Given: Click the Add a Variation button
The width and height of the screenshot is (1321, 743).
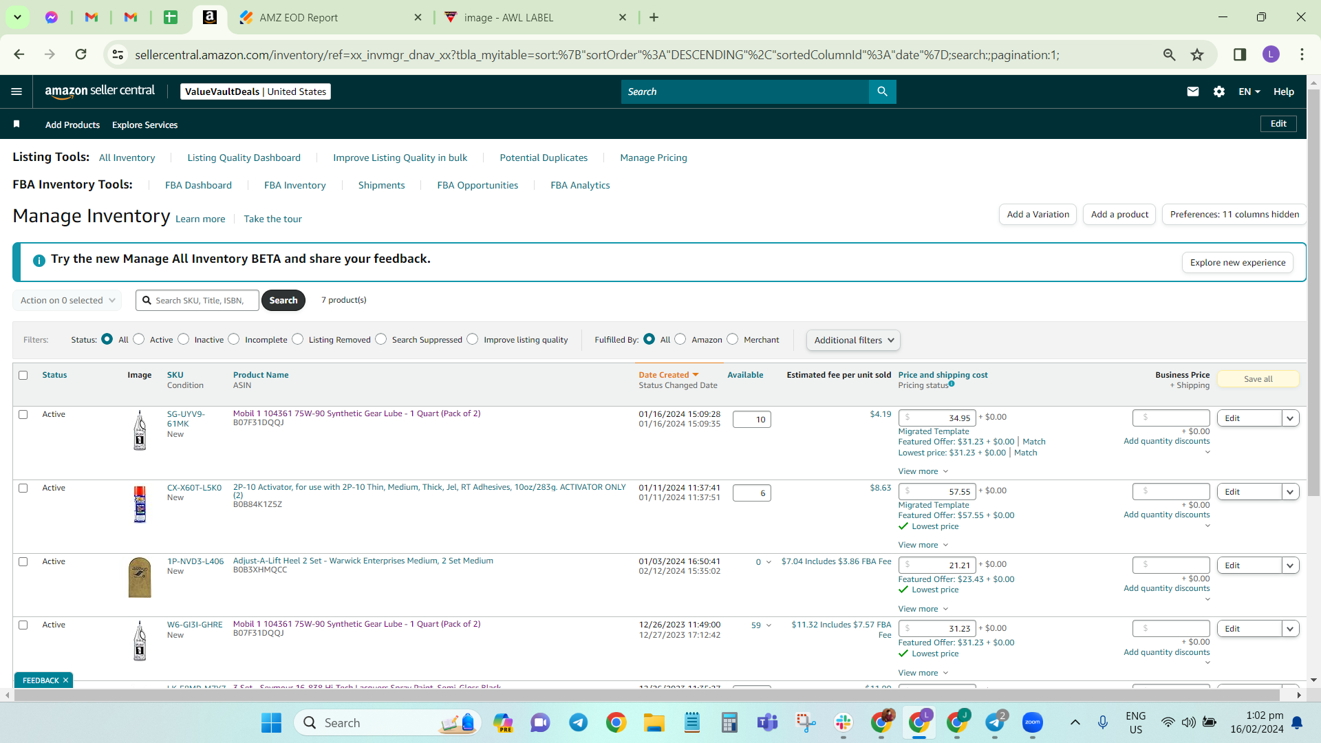Looking at the screenshot, I should tap(1038, 215).
